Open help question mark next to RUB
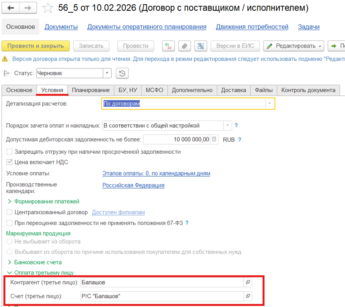 [x=240, y=140]
